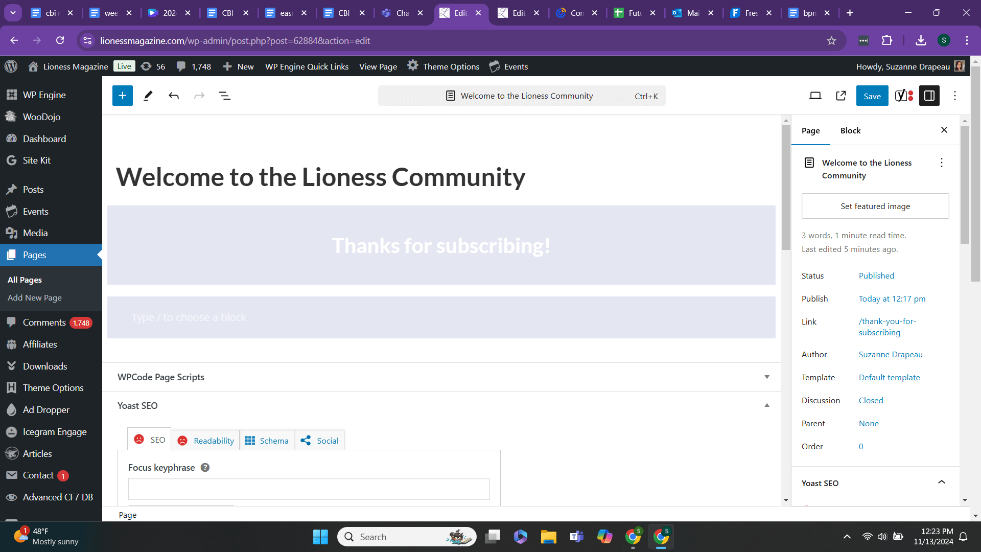
Task: Click Set featured image button
Action: click(x=875, y=206)
